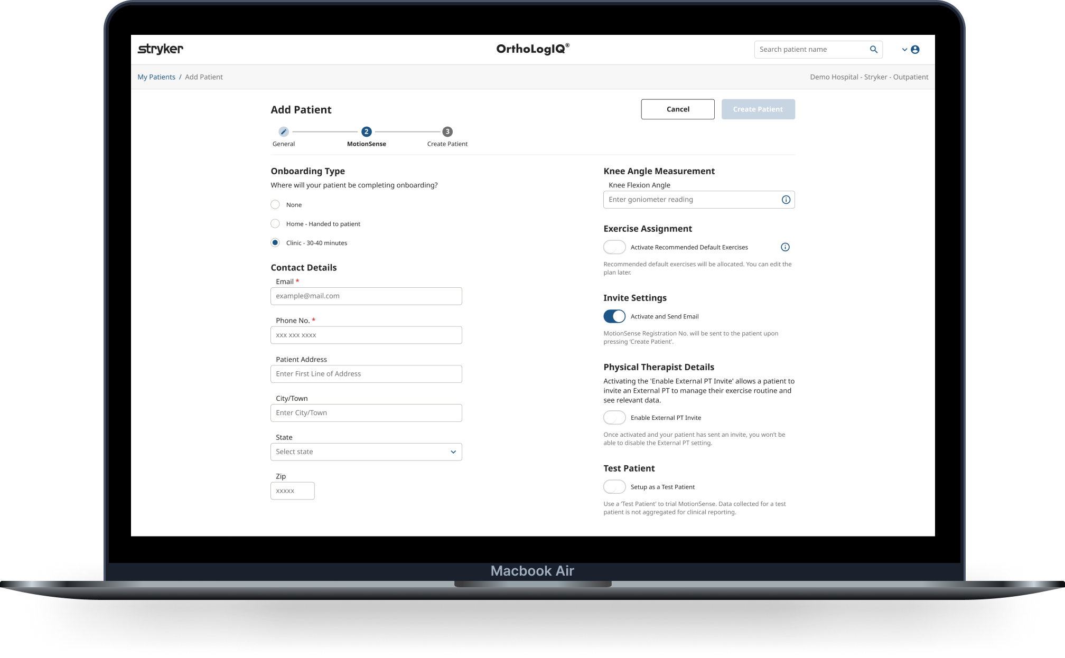
Task: Click the step 3 Create Patient circle
Action: pos(447,131)
